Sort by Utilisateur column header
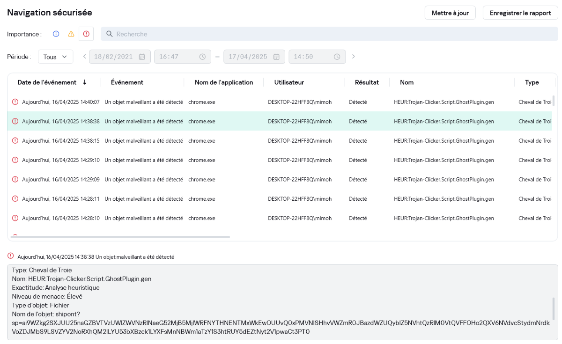Viewport: 562px width, 344px height. point(289,82)
